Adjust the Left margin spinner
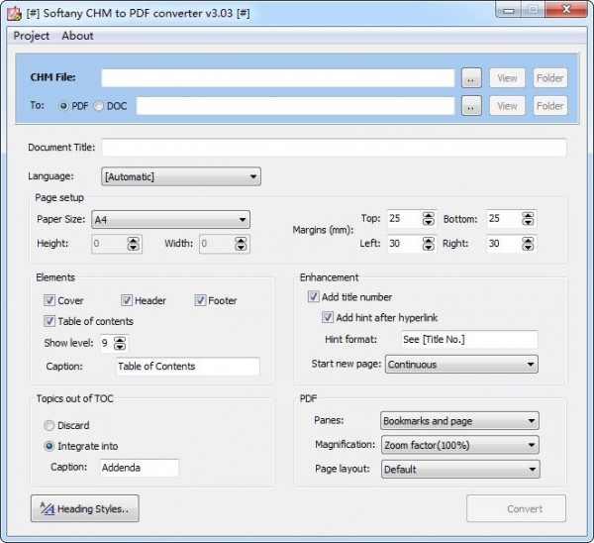 [x=428, y=243]
